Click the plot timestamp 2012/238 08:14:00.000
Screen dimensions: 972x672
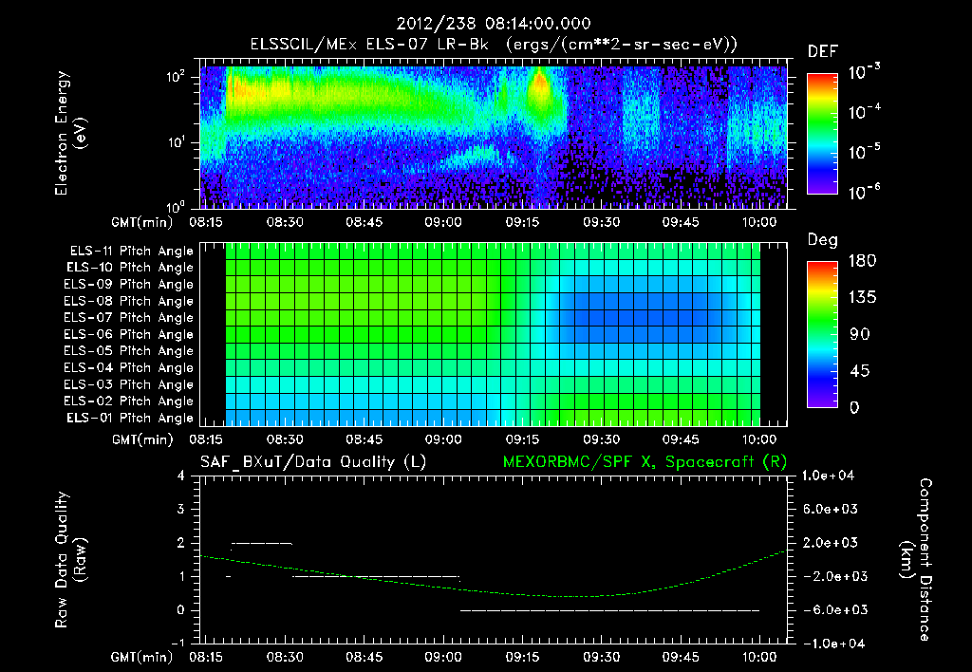coord(494,24)
